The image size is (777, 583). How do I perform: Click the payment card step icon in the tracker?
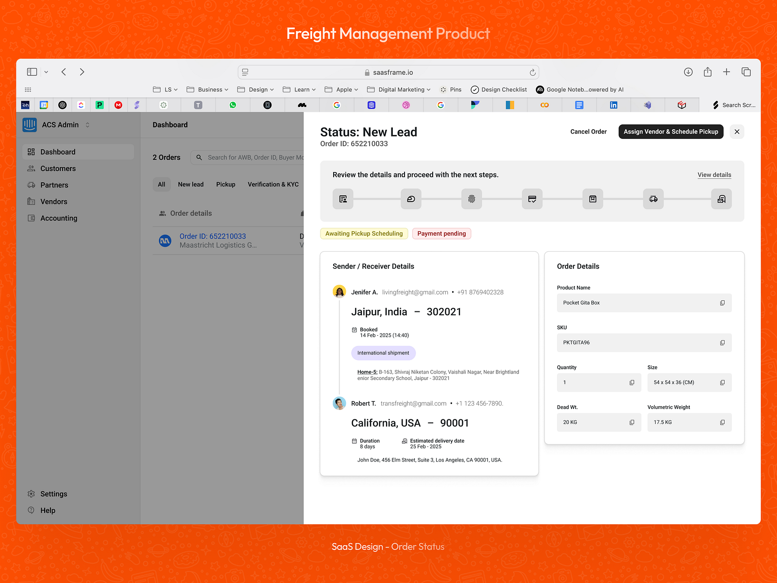532,199
